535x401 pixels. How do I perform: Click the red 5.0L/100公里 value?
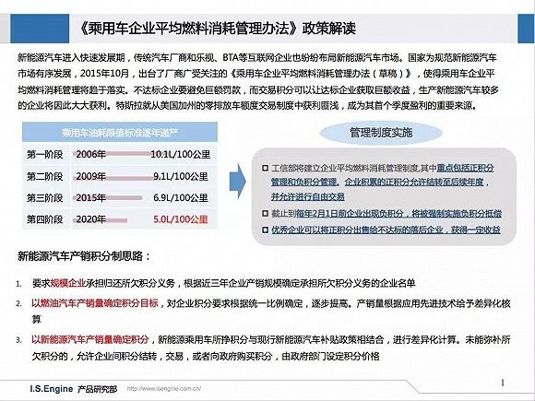click(181, 219)
